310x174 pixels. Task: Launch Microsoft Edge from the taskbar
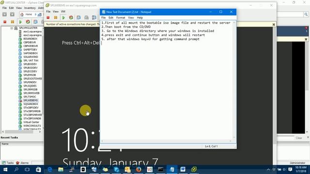click(x=49, y=170)
